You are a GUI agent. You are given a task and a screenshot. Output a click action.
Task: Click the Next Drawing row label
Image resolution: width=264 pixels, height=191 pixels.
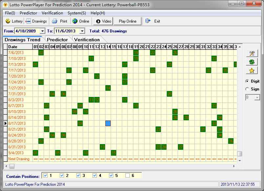point(20,159)
